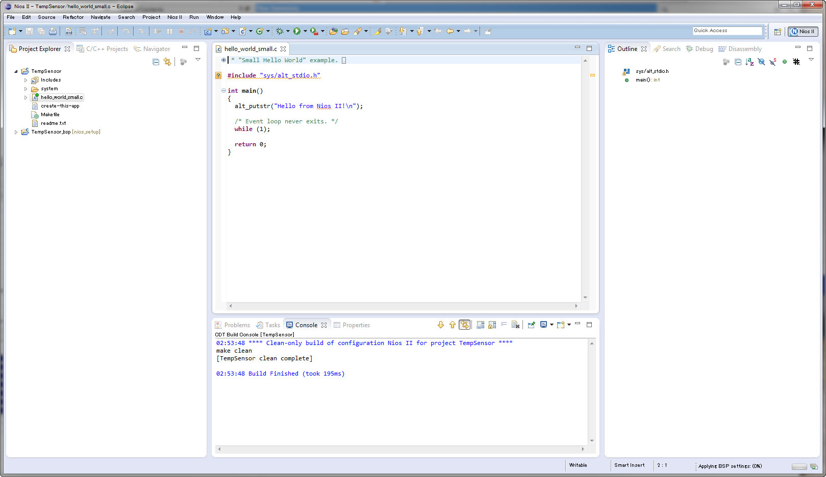This screenshot has width=826, height=477.
Task: Open Project Explorer view menu triangle
Action: coord(198,60)
